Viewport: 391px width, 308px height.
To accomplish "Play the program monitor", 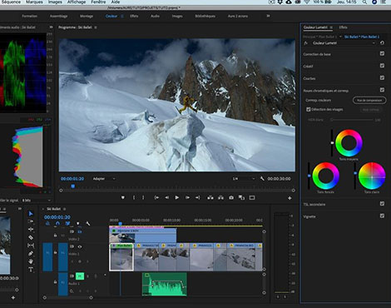I will (176, 197).
